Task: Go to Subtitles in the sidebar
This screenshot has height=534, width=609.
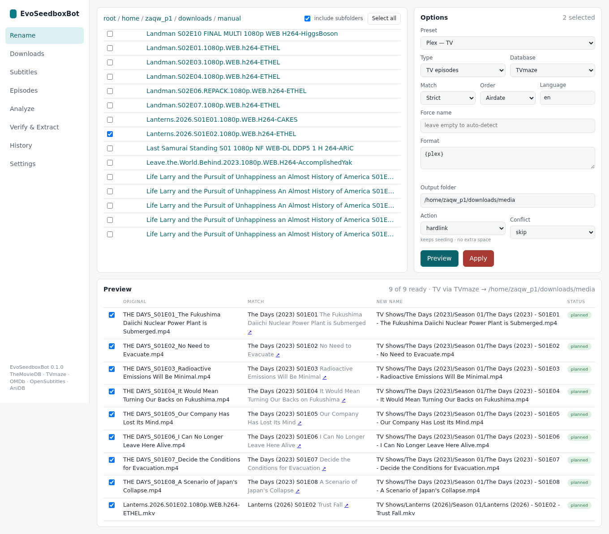Action: [x=44, y=72]
